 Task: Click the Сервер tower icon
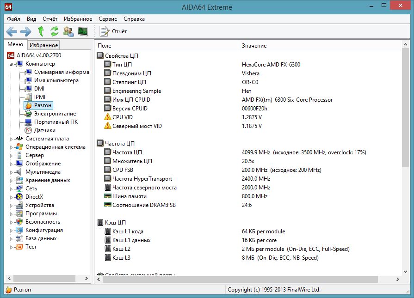19,155
